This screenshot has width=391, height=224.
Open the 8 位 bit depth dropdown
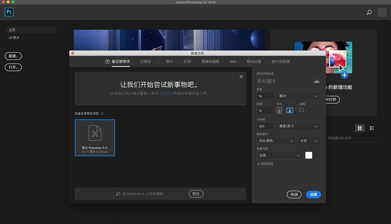pyautogui.click(x=309, y=141)
